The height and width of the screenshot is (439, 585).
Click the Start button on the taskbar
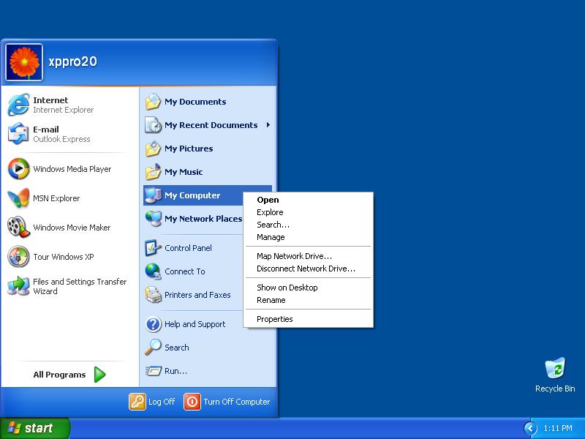35,428
